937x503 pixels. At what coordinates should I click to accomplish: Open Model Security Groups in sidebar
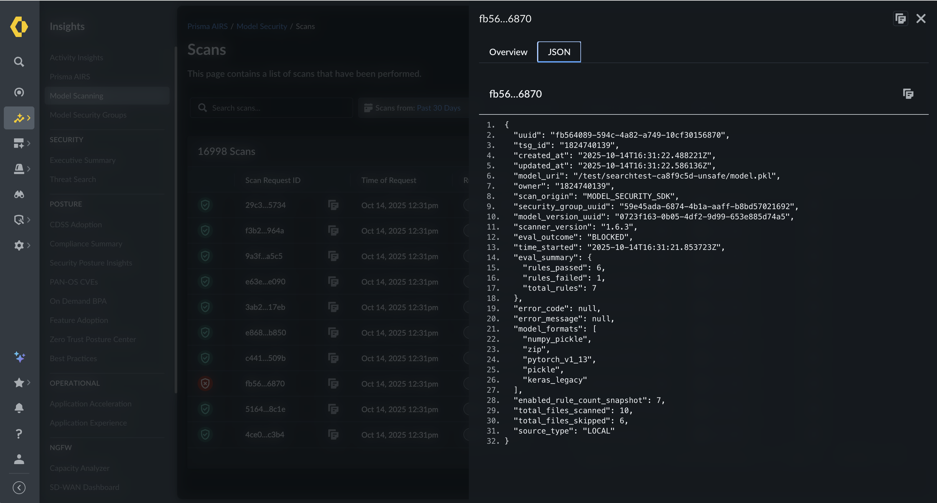click(88, 115)
